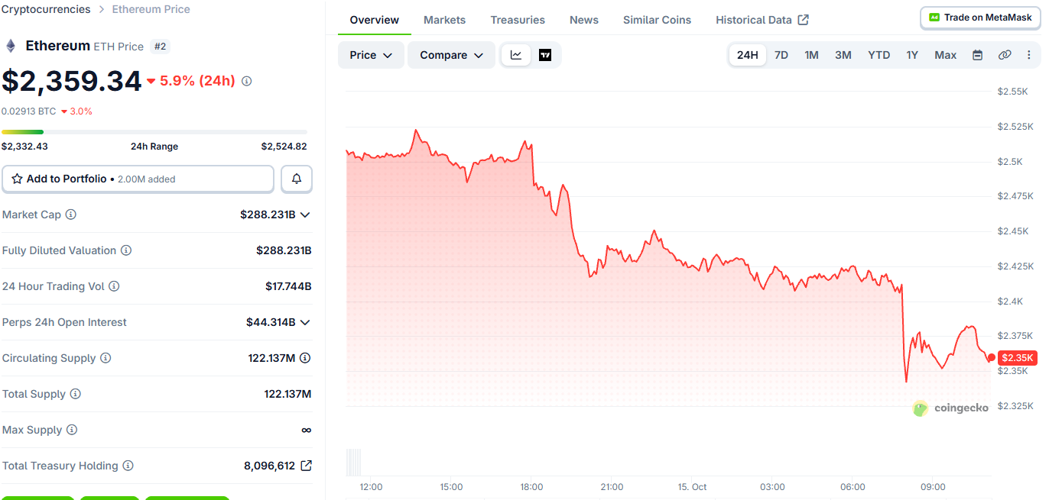Expand Perps 24h Open Interest chevron
Screen dimensions: 1049x500
point(305,322)
